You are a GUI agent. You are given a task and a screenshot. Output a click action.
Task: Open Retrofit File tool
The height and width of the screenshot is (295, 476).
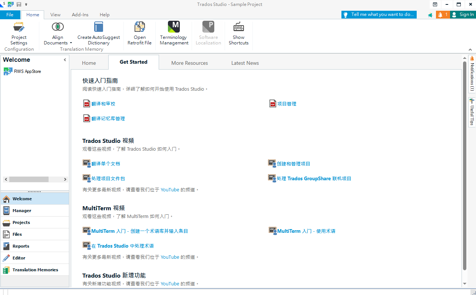(x=140, y=33)
